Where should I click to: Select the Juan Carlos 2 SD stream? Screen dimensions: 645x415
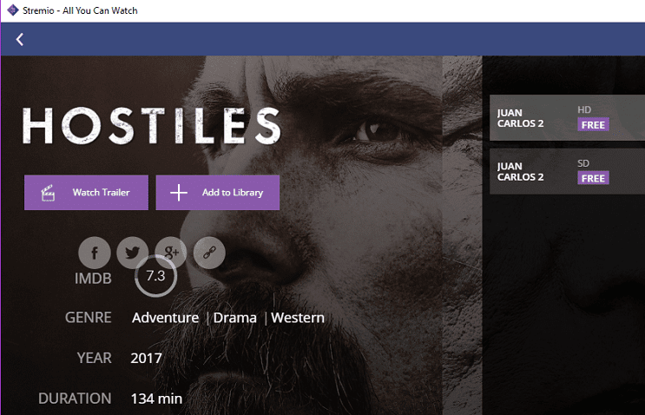(x=567, y=172)
